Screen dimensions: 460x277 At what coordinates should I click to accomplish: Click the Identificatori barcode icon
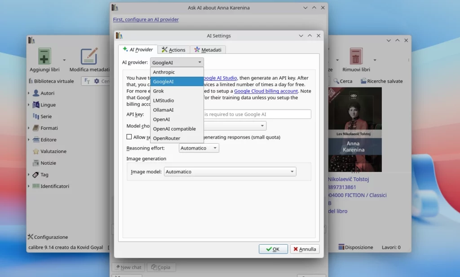click(x=36, y=186)
